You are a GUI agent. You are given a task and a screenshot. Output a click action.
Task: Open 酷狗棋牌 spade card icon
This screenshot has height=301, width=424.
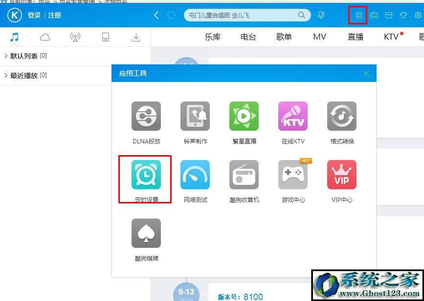click(146, 233)
